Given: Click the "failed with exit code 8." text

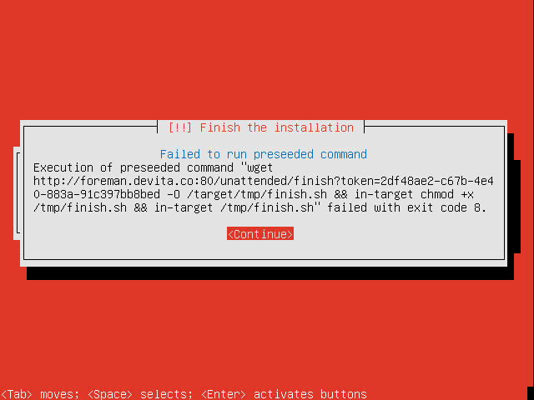Looking at the screenshot, I should pos(407,207).
